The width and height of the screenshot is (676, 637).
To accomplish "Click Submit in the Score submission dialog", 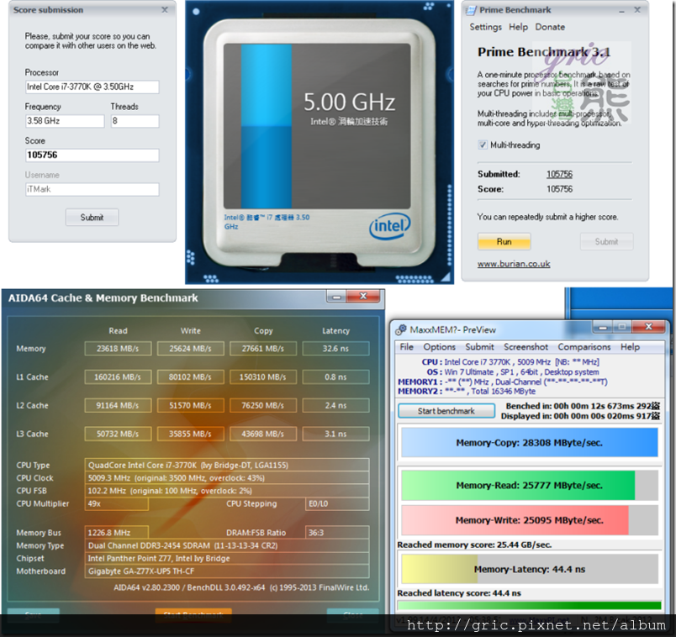I will coord(92,217).
